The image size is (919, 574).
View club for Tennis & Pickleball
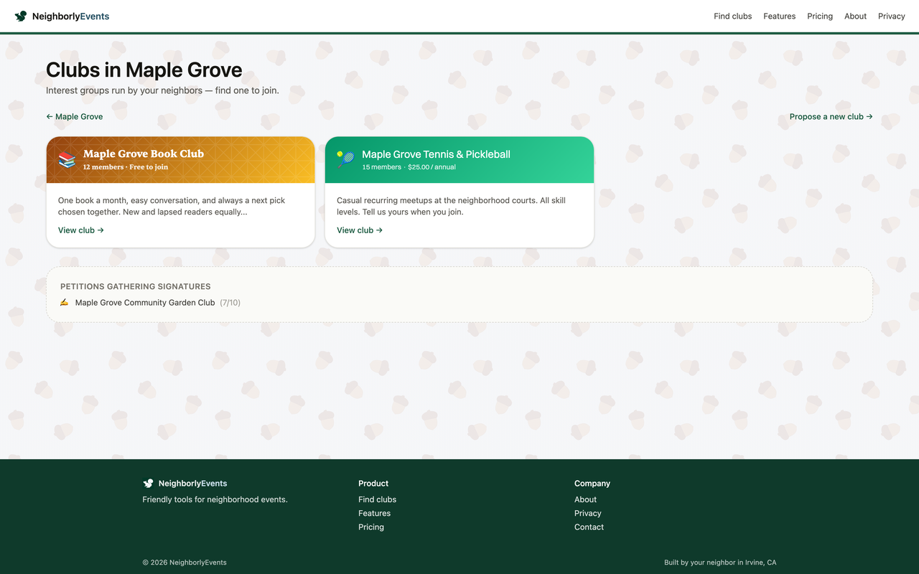click(x=360, y=230)
